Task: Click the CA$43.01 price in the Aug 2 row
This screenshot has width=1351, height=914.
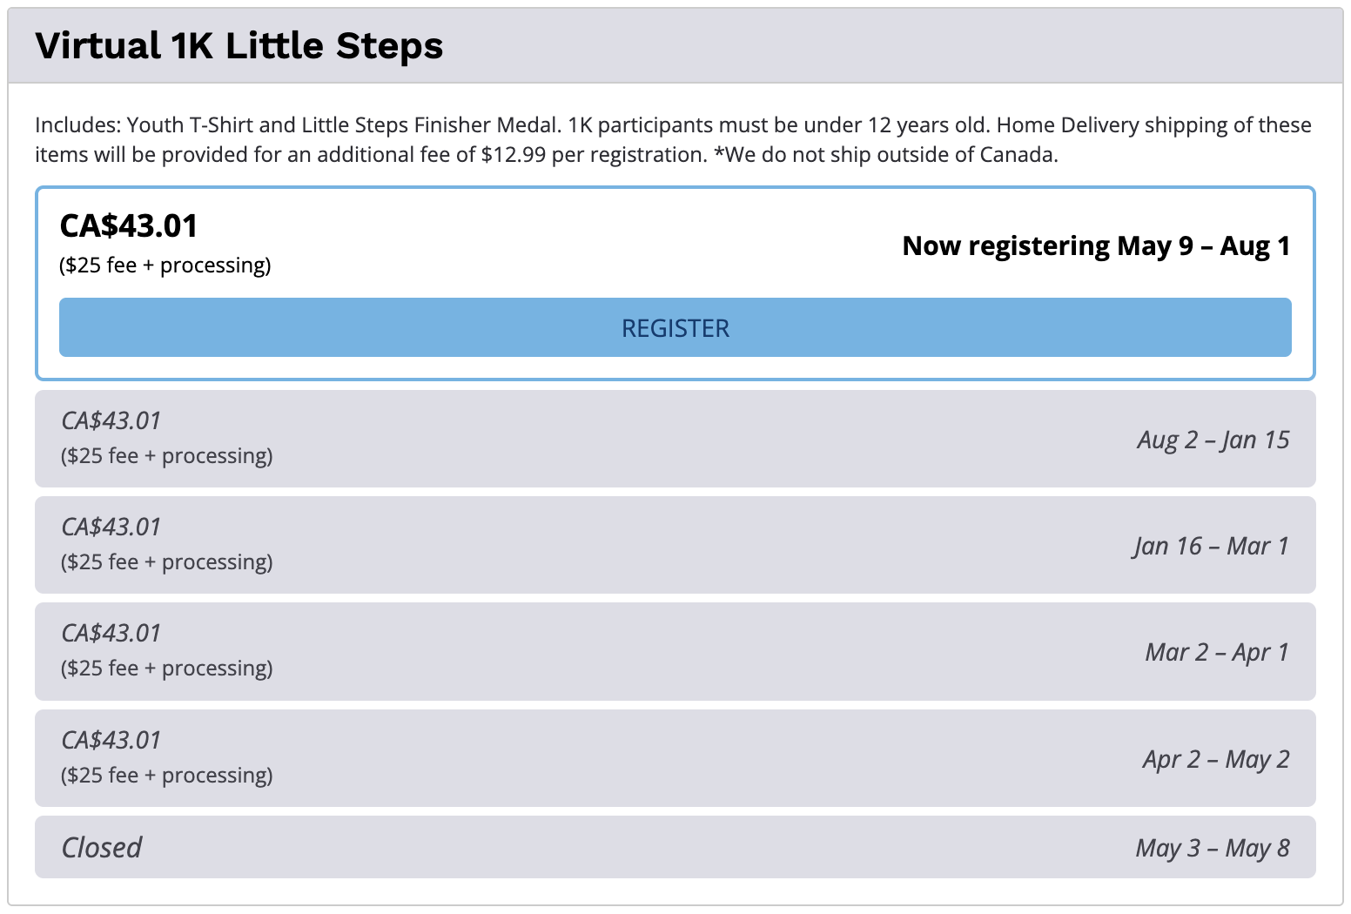Action: pyautogui.click(x=111, y=420)
